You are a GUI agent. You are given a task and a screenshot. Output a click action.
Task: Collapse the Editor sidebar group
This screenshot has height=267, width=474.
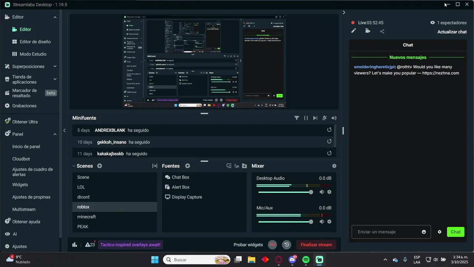pos(55,17)
